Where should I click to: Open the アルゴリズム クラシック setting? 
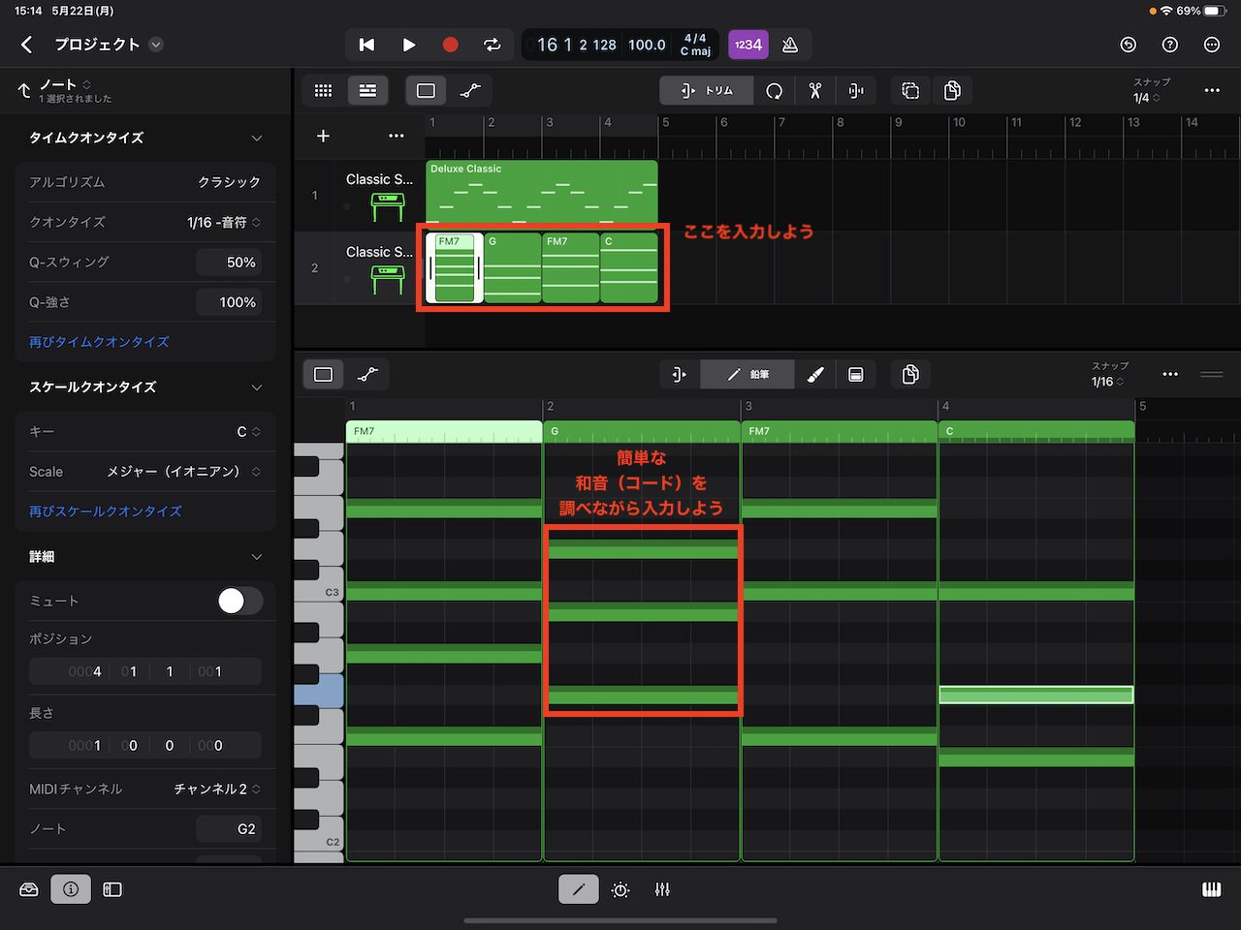point(145,182)
